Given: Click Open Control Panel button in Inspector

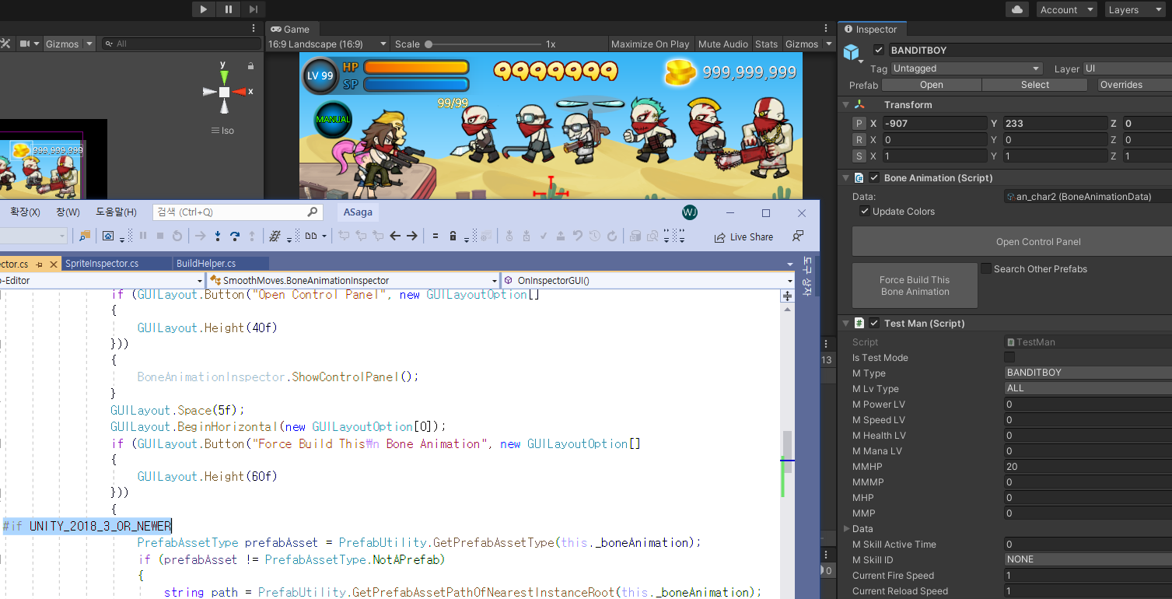Looking at the screenshot, I should 1013,241.
